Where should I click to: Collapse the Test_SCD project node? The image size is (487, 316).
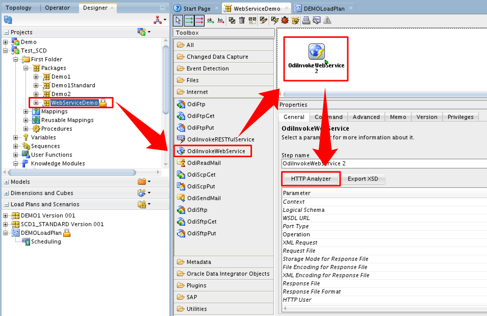coord(5,51)
